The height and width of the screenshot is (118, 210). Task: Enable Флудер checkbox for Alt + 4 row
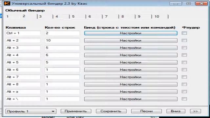[184, 55]
